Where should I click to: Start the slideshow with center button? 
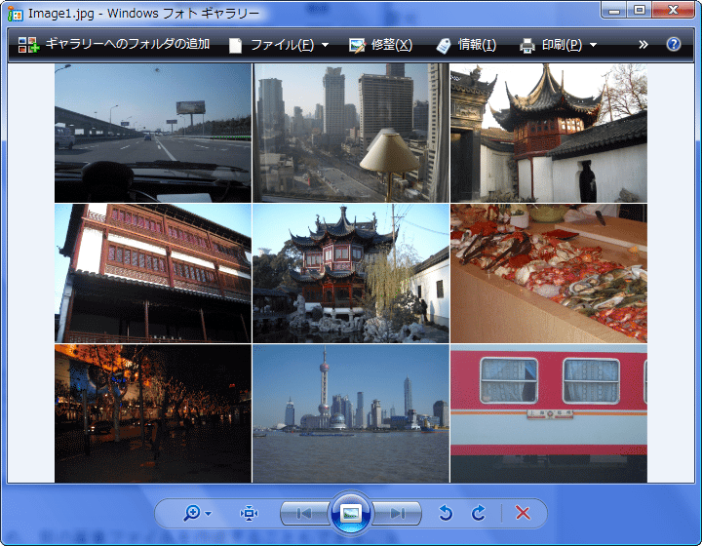coord(351,513)
